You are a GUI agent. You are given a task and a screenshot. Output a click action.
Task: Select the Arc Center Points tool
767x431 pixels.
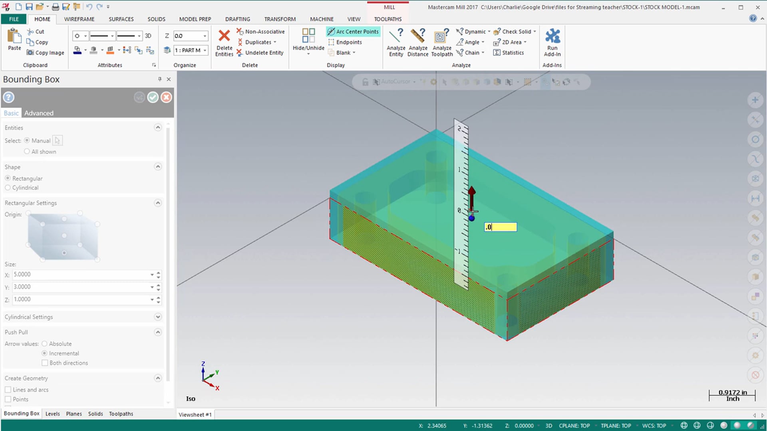pyautogui.click(x=354, y=31)
